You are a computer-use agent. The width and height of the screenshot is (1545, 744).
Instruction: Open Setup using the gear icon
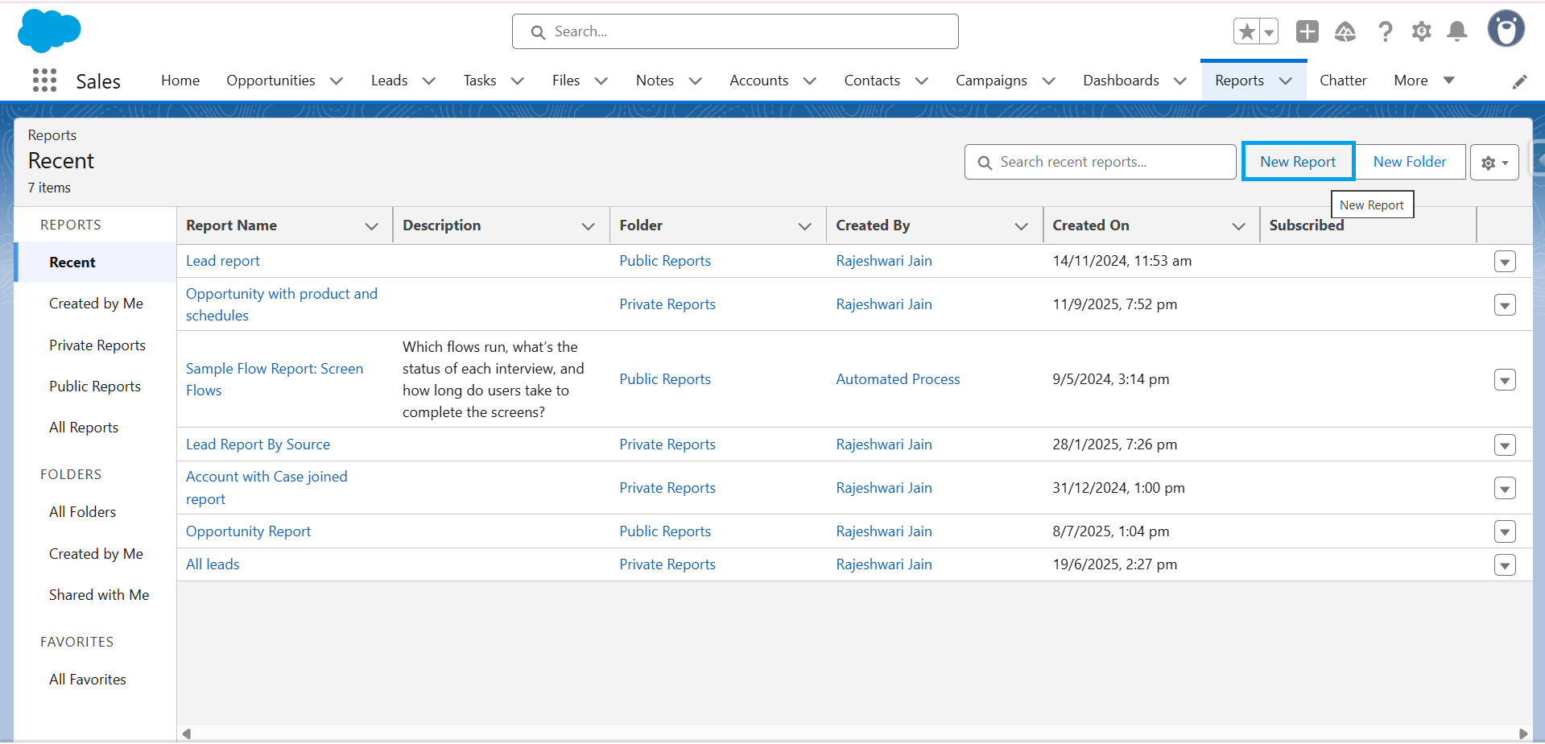pos(1420,31)
